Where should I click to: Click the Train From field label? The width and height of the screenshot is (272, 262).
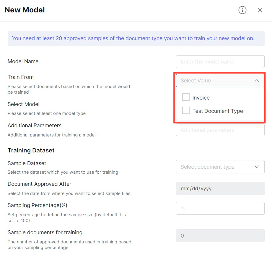21,77
